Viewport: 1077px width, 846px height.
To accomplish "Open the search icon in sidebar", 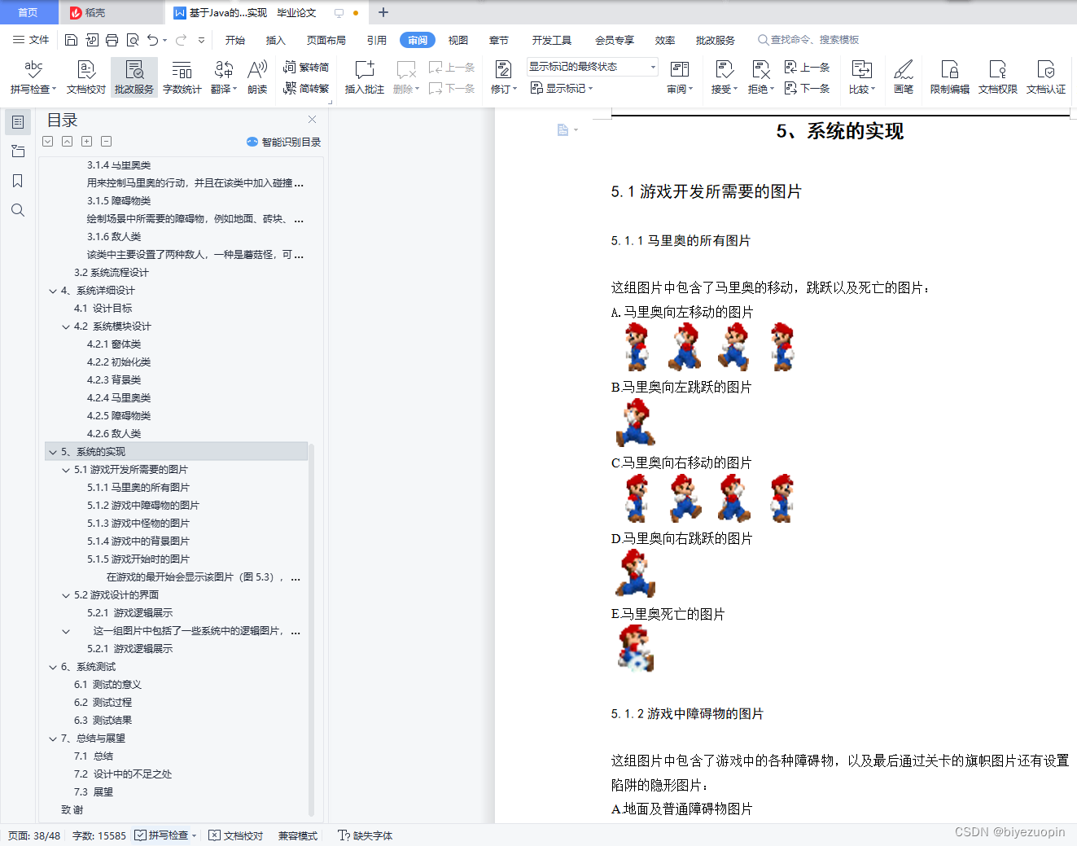I will click(x=18, y=210).
